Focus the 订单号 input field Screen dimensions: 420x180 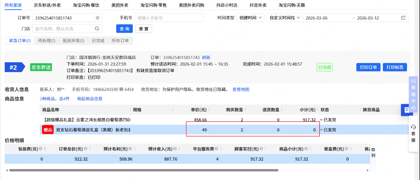pos(67,18)
